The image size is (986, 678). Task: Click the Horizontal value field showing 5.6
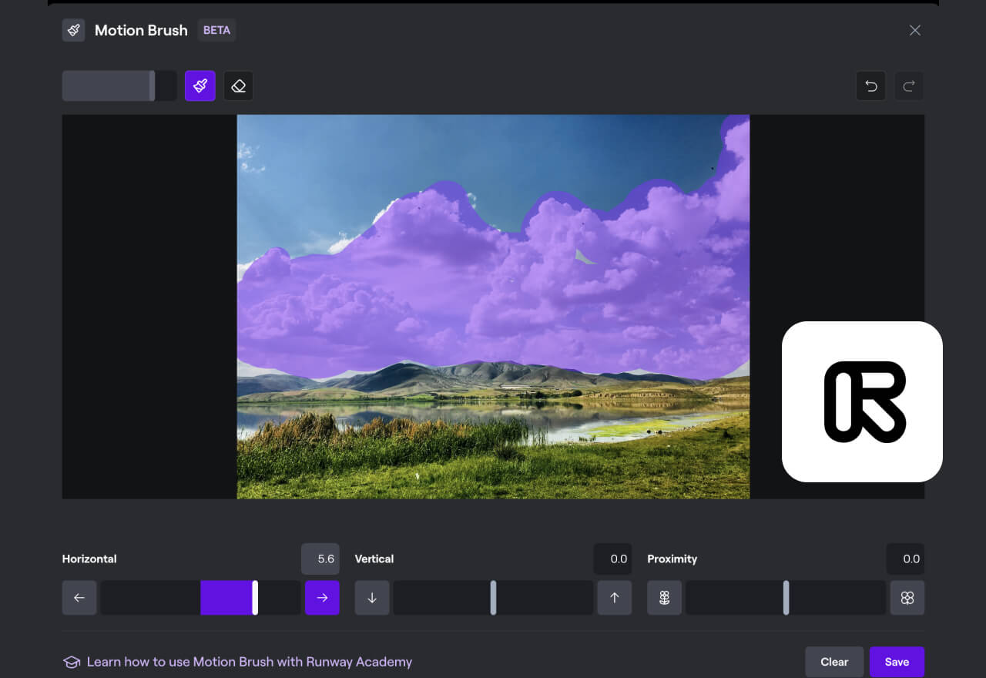pos(320,559)
